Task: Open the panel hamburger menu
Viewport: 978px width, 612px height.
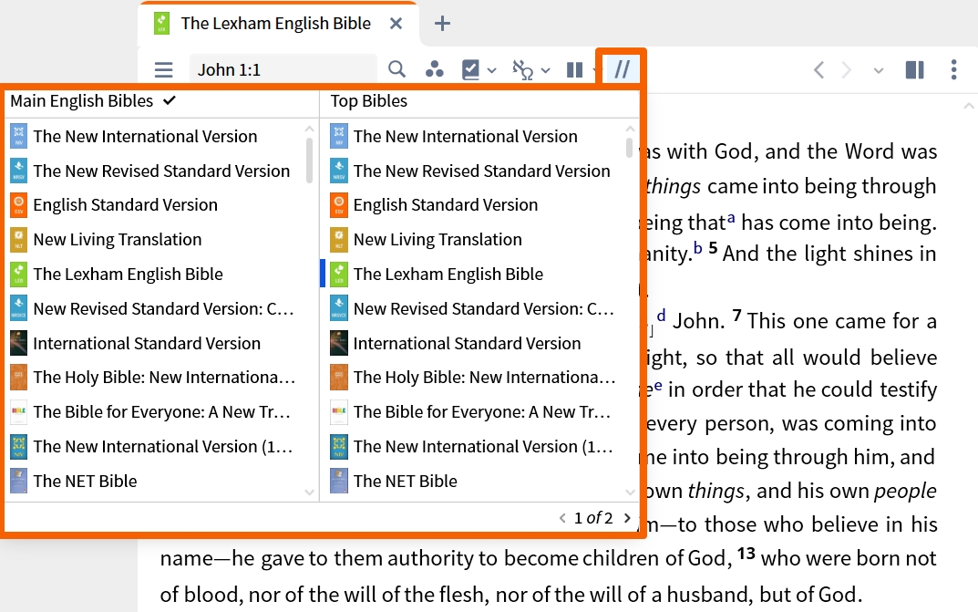Action: click(x=163, y=69)
